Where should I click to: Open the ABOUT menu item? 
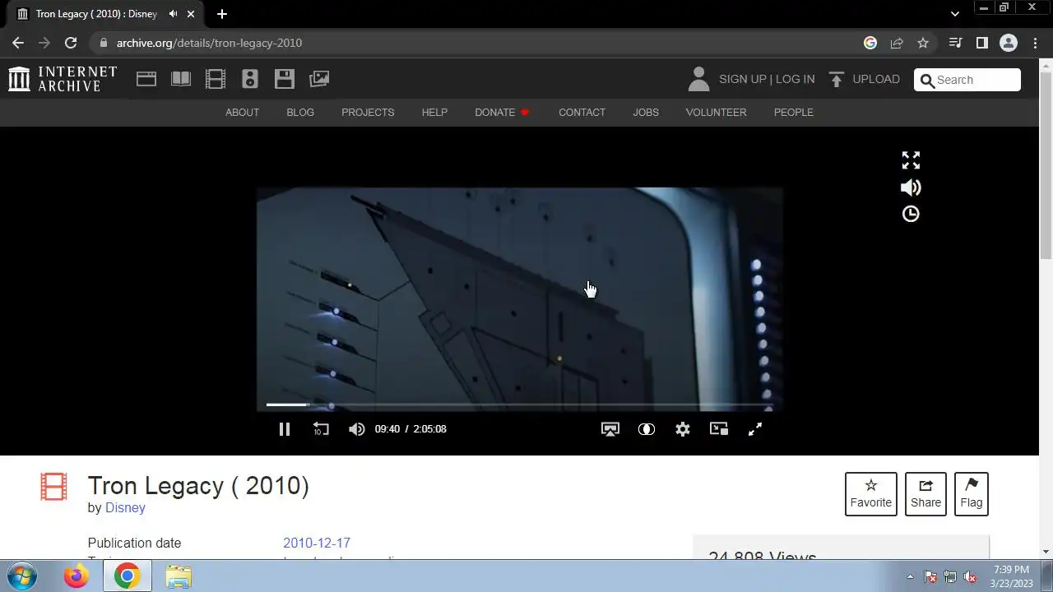pyautogui.click(x=242, y=112)
